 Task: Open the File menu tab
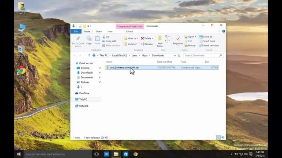coord(76,31)
